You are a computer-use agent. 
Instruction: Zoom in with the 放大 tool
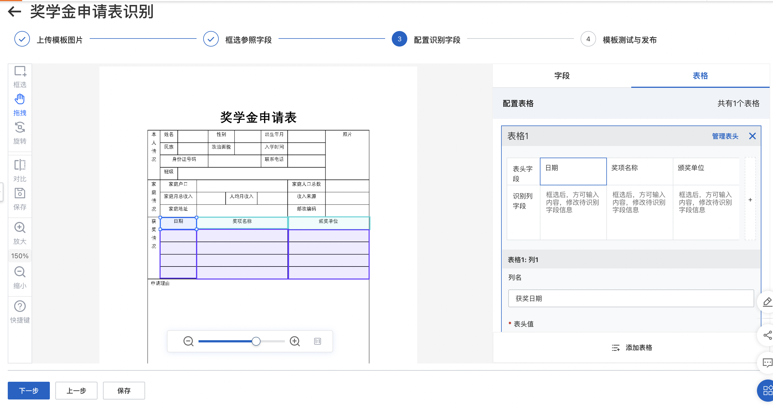click(20, 234)
